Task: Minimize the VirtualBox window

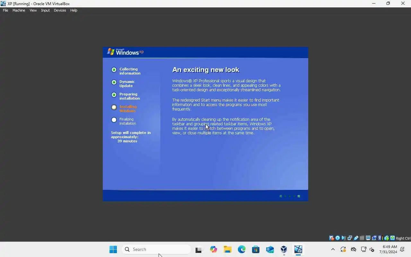Action: pyautogui.click(x=374, y=4)
